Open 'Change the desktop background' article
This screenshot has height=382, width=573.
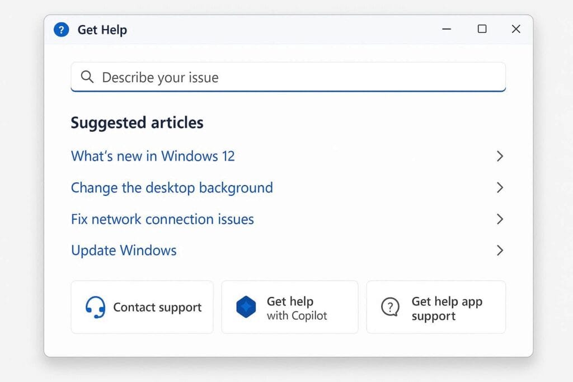[172, 187]
